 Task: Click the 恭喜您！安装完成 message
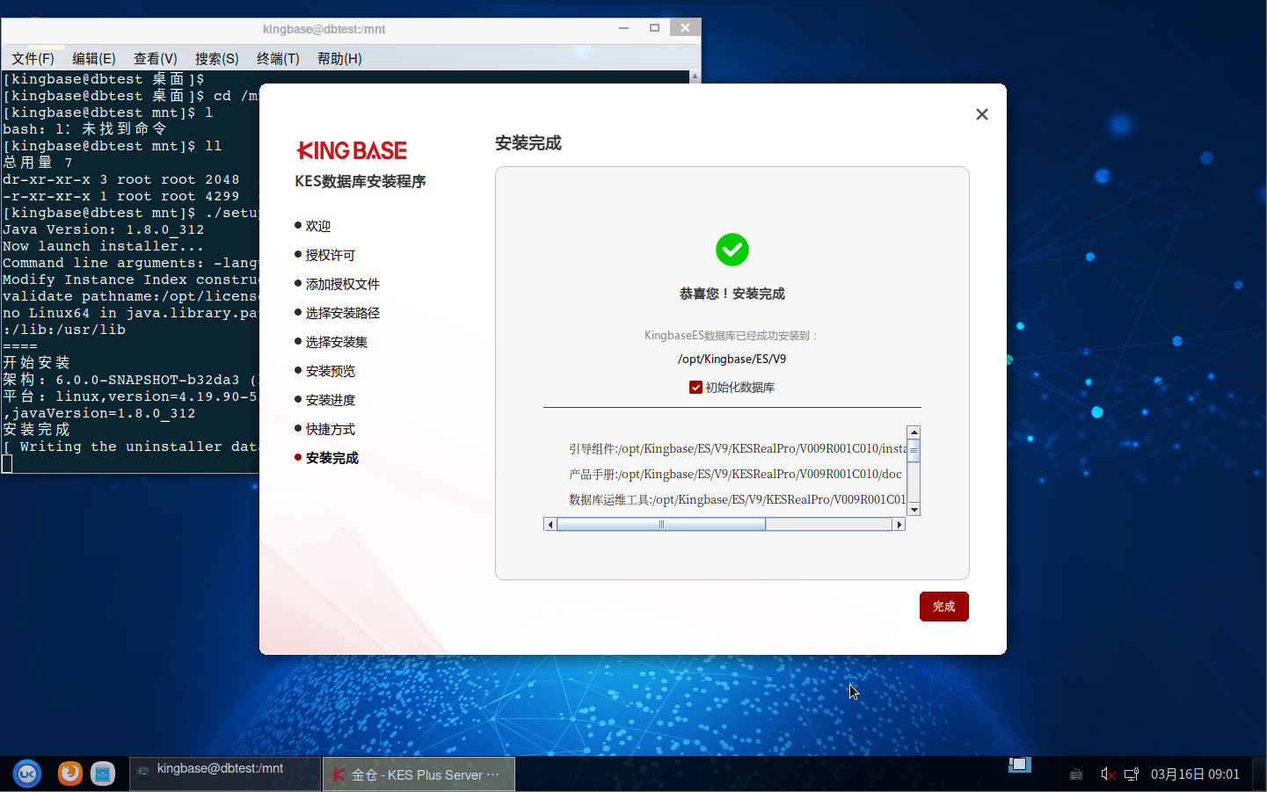[x=732, y=294]
